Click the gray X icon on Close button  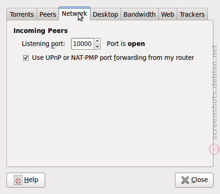[185, 180]
